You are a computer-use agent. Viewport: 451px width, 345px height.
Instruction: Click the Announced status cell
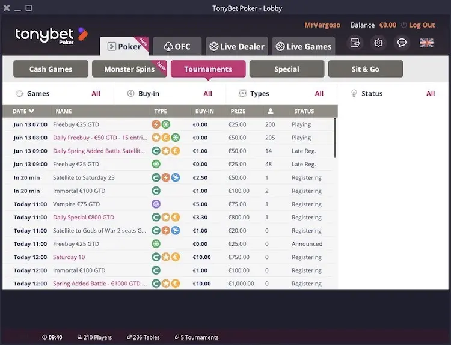(307, 244)
